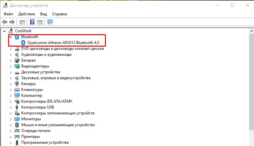This screenshot has width=254, height=146.
Task: Click the audio inputs speaker icon
Action: [x=17, y=54]
